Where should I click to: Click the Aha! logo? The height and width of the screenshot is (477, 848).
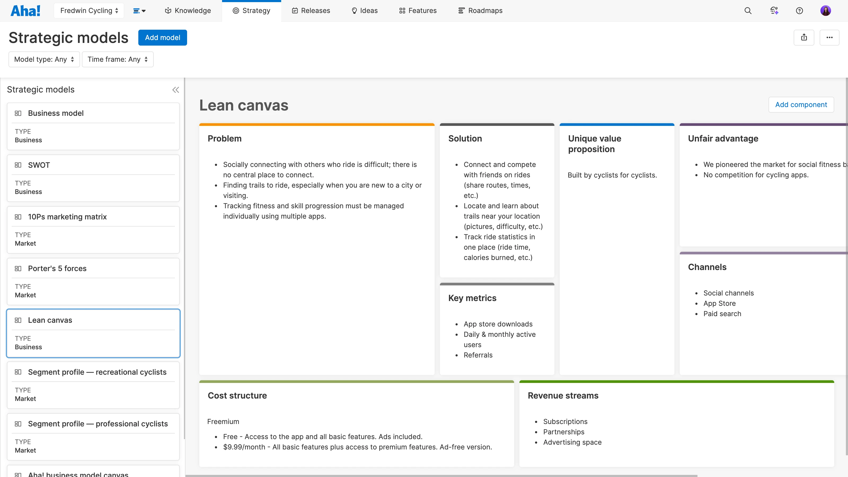(x=25, y=11)
